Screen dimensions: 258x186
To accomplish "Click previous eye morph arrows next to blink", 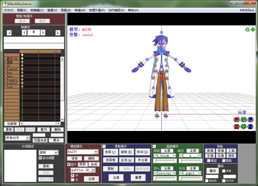I will pos(156,155).
